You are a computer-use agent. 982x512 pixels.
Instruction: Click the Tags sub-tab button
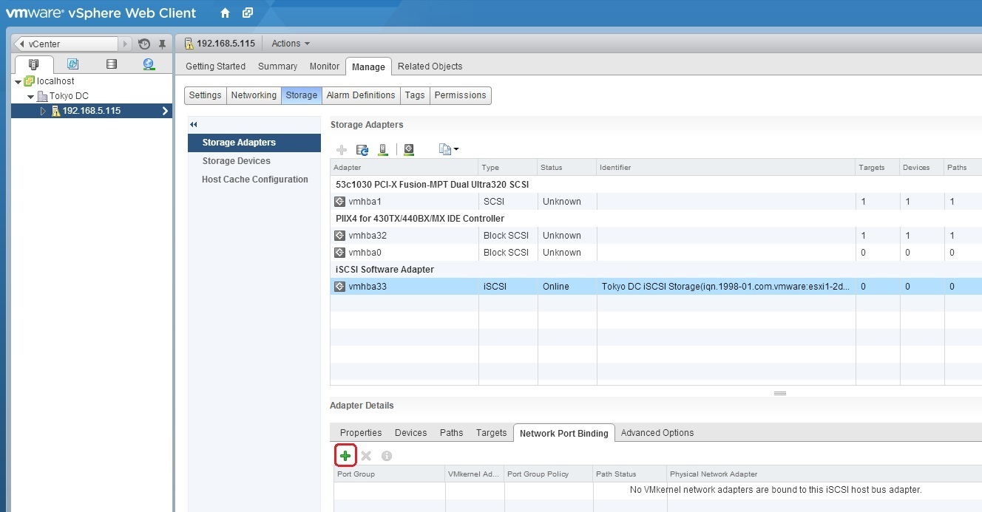click(415, 95)
